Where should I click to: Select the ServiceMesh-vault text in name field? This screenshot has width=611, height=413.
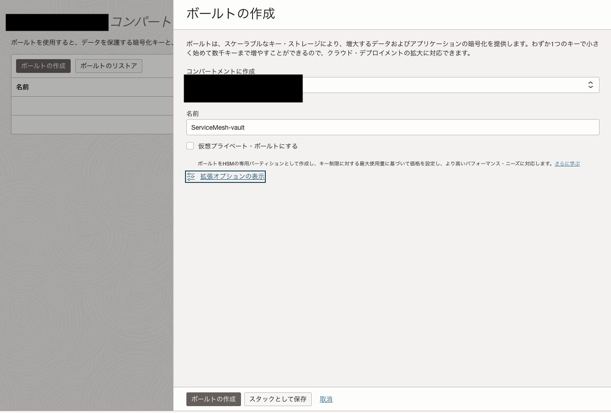[x=217, y=127]
